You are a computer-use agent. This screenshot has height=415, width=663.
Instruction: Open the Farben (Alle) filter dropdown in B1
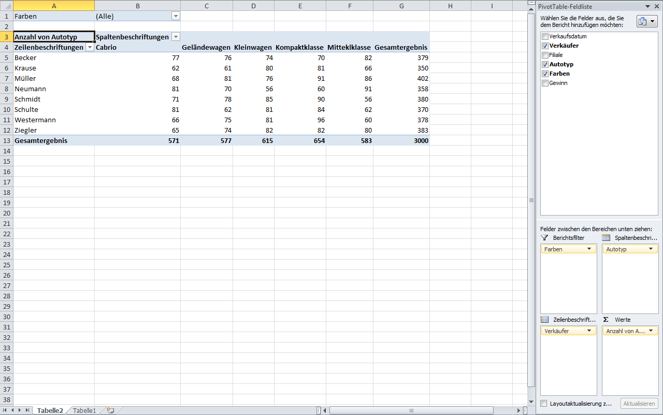pos(176,16)
